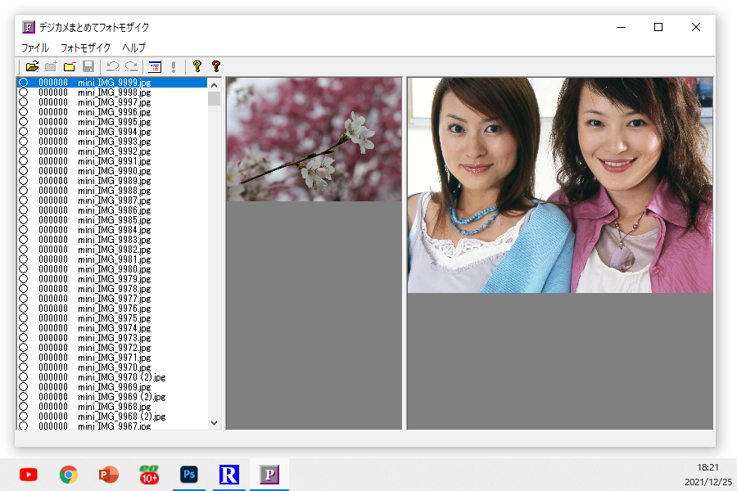Click the red question mark icon
Viewport: 737px width, 491px height.
[216, 67]
